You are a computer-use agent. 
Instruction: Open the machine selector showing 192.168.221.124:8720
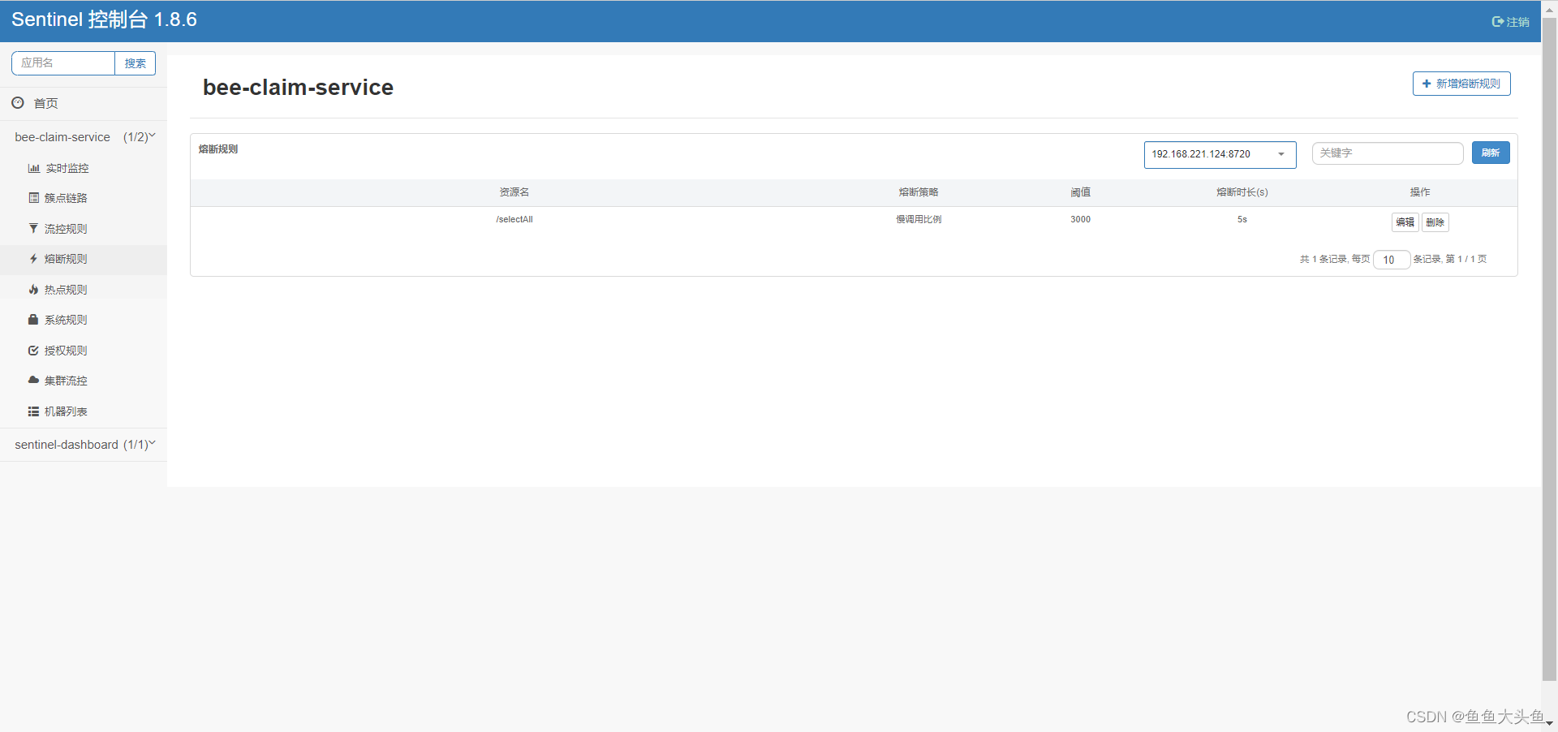pos(1219,154)
